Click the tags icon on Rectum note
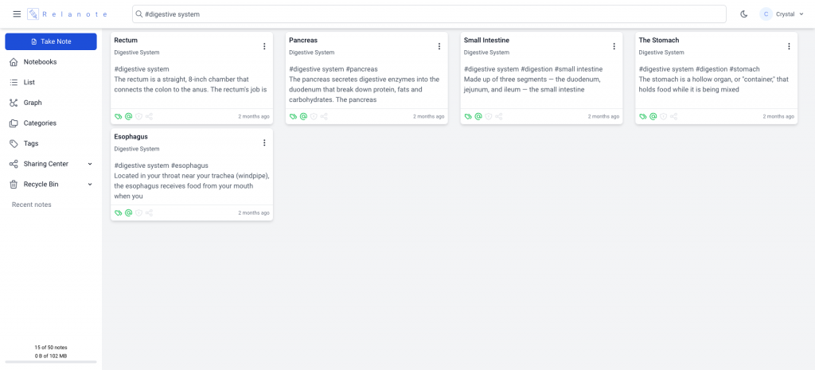 118,116
